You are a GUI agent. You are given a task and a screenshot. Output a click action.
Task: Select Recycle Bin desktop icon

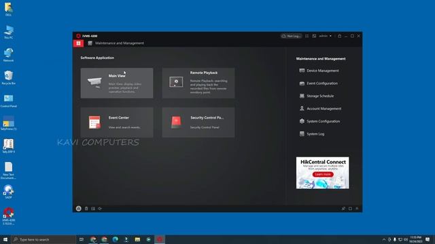click(x=9, y=78)
